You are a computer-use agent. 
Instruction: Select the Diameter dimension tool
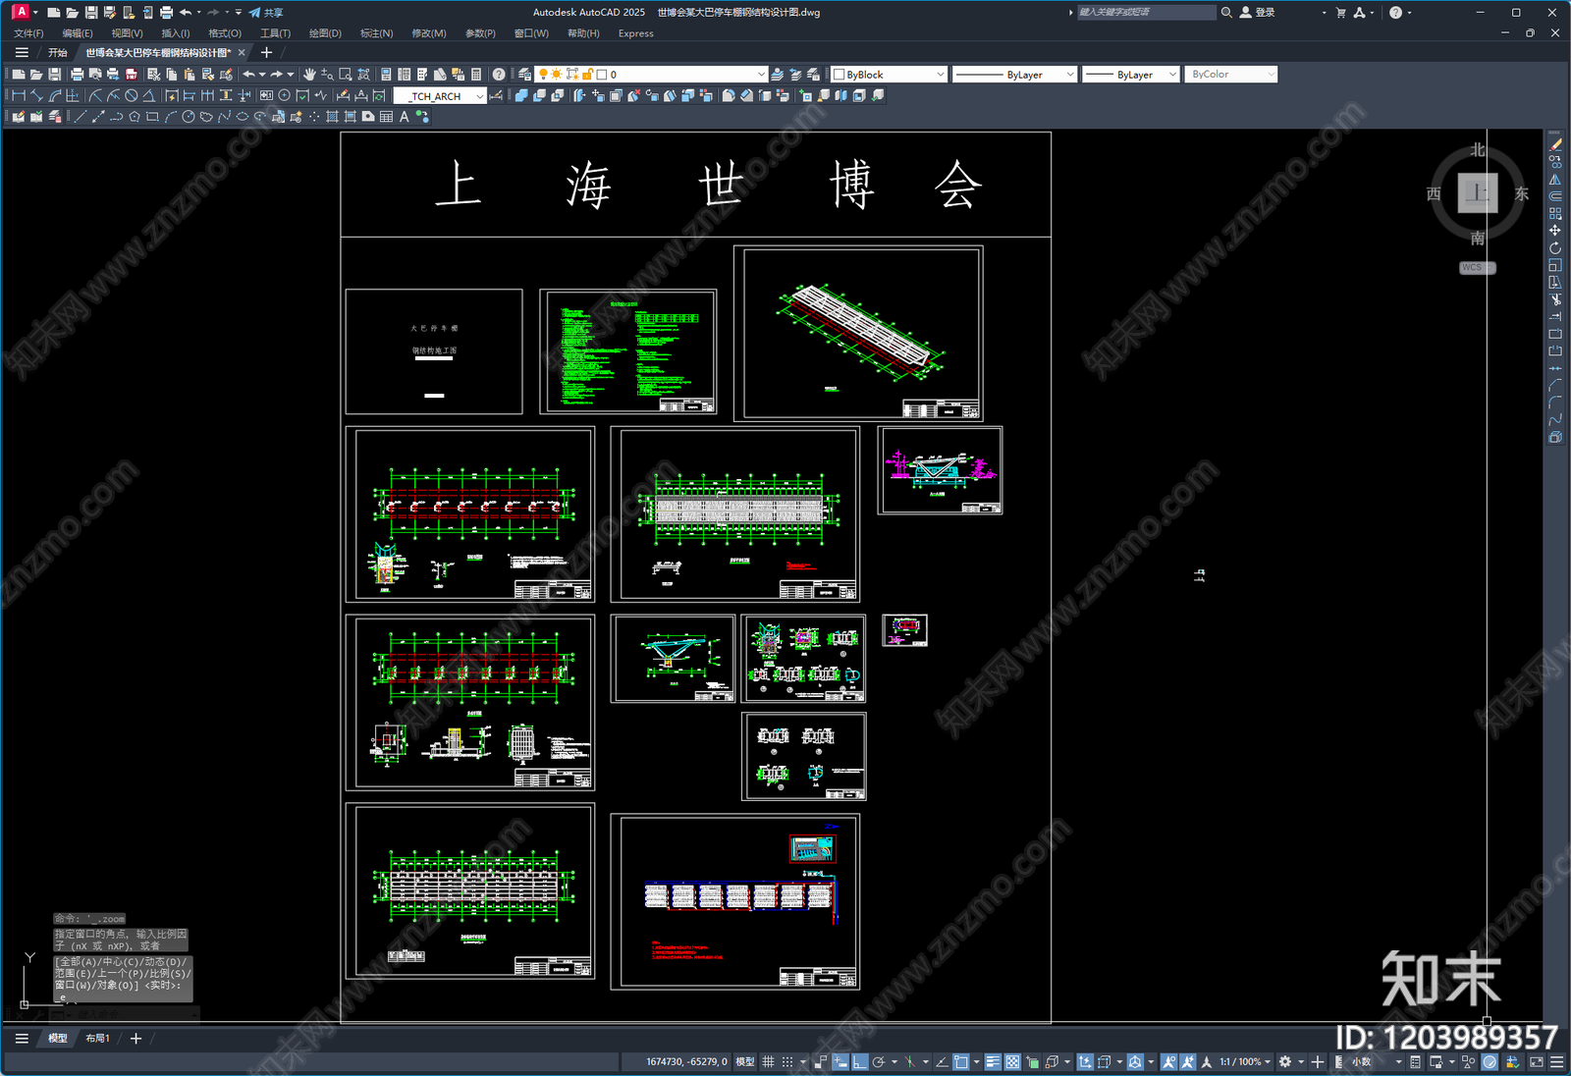(132, 96)
